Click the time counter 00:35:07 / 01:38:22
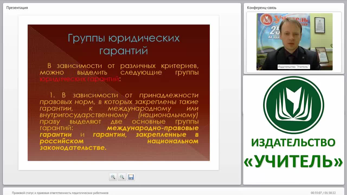347x195 pixels. (x=323, y=193)
